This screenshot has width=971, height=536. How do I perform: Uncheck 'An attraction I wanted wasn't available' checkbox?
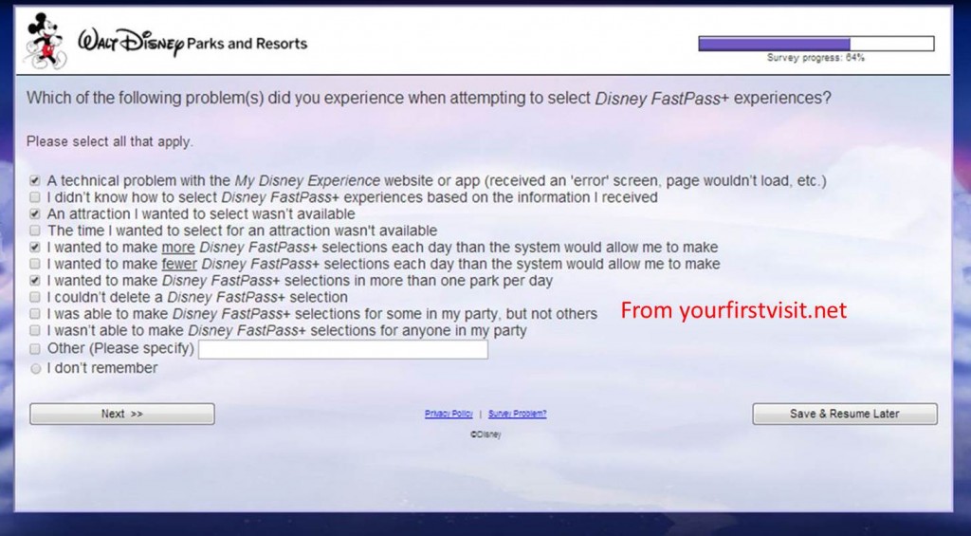point(35,214)
